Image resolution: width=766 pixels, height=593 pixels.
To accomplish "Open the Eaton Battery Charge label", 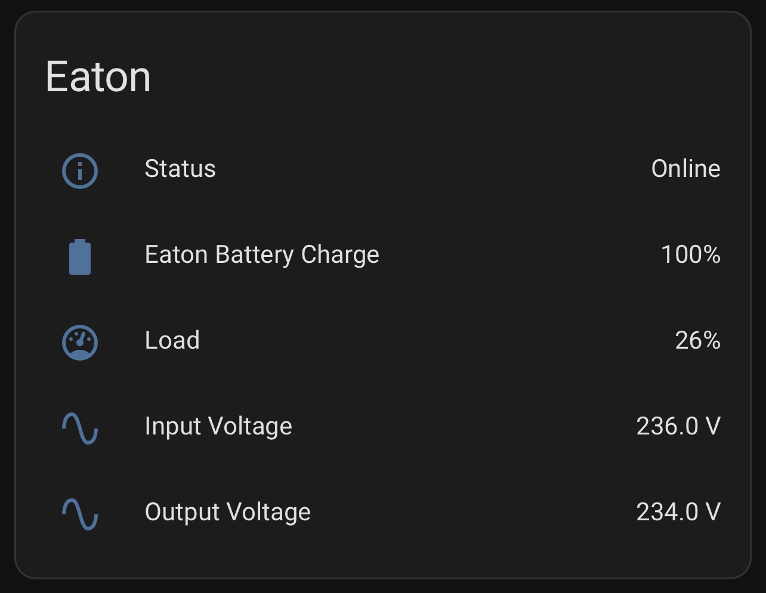I will (x=262, y=255).
